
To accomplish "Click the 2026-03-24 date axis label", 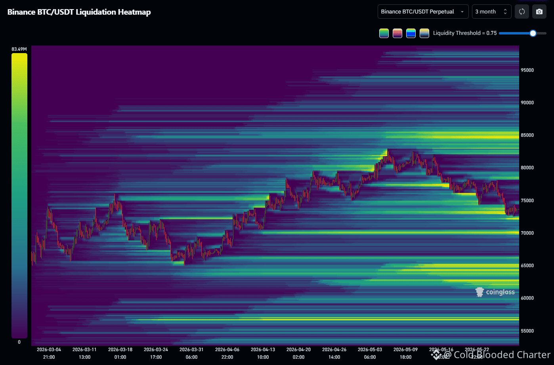I will coord(156,350).
